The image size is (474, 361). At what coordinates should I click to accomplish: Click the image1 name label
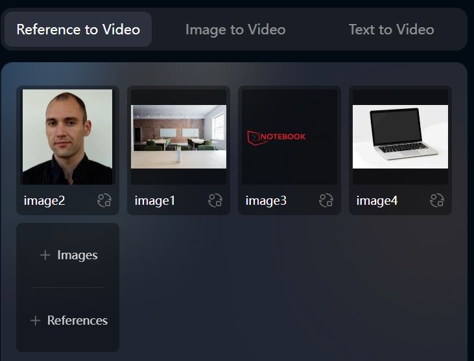pos(155,201)
